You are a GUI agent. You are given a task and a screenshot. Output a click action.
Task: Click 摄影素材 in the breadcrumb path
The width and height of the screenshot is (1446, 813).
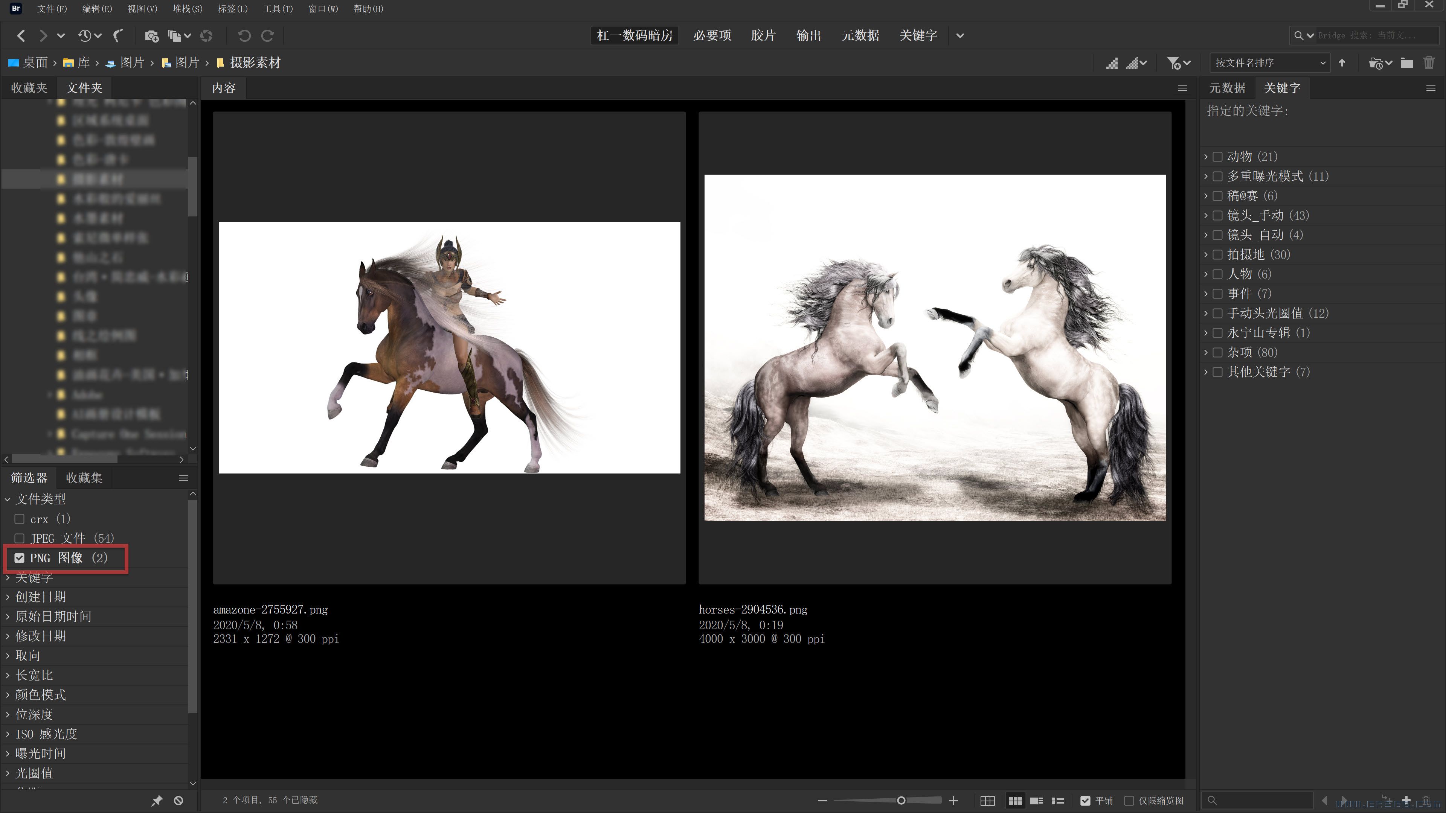[255, 63]
